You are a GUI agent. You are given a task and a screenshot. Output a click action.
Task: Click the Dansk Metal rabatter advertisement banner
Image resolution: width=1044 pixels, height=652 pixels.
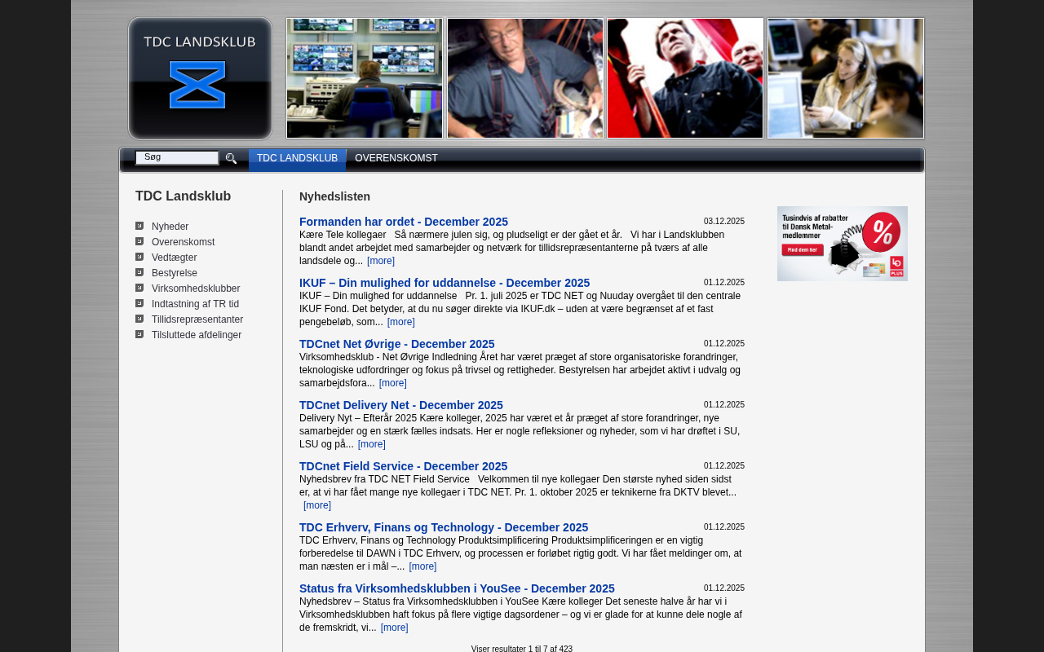tap(843, 244)
